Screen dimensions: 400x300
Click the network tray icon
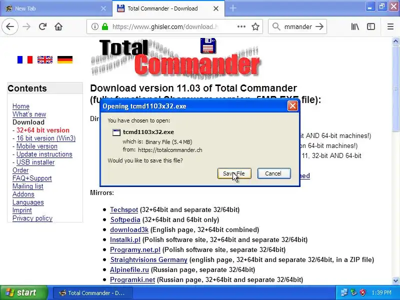[x=344, y=292]
